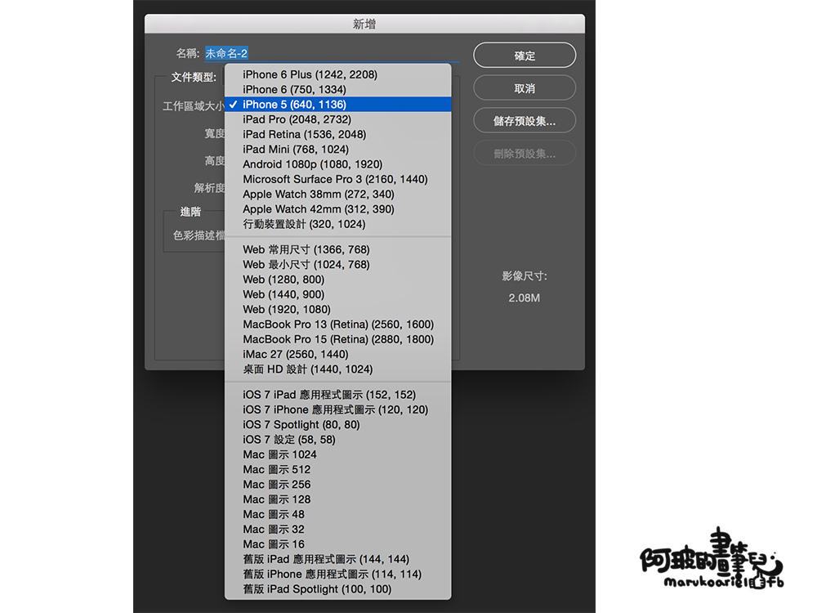817x613 pixels.
Task: Select Mac 圖示 16 preset
Action: (337, 544)
